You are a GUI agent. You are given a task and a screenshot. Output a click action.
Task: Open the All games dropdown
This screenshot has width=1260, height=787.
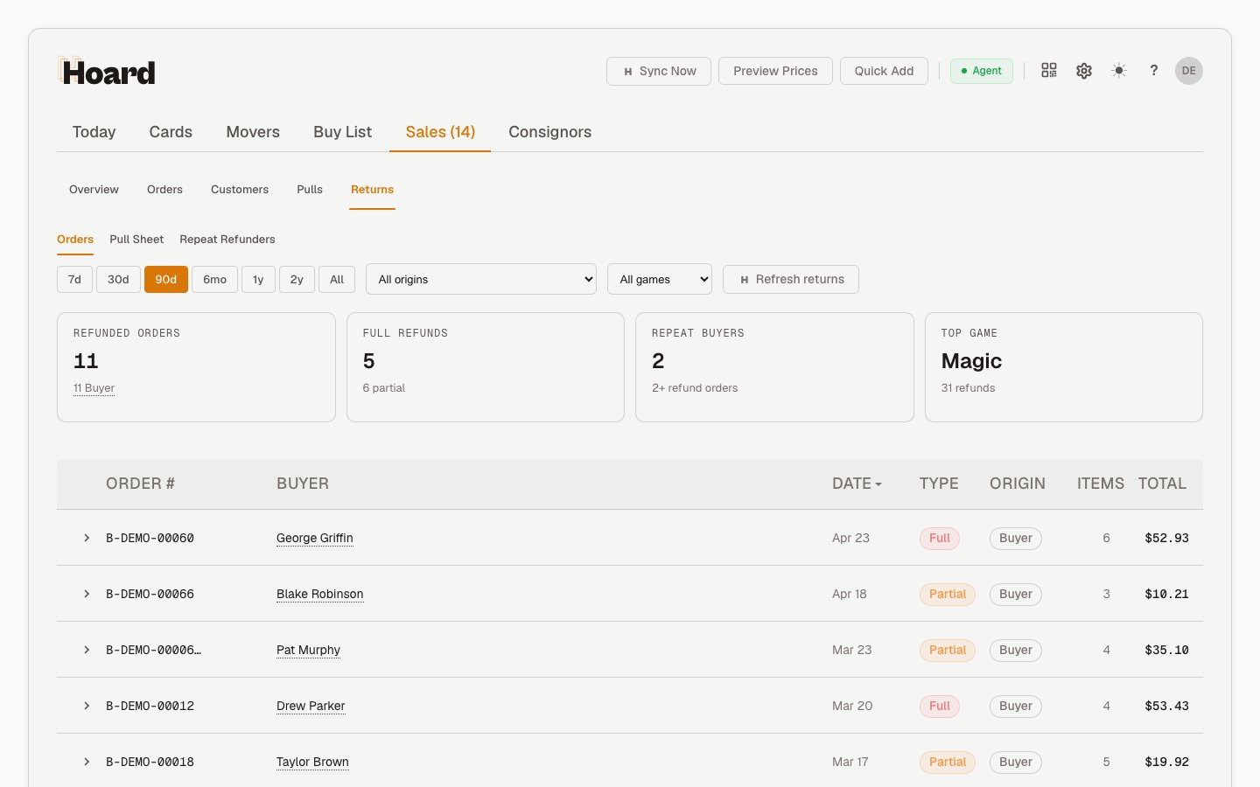pos(660,279)
